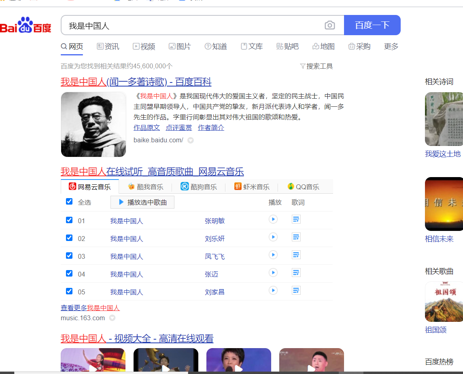Open the 闻一多 portrait thumbnail

(93, 125)
